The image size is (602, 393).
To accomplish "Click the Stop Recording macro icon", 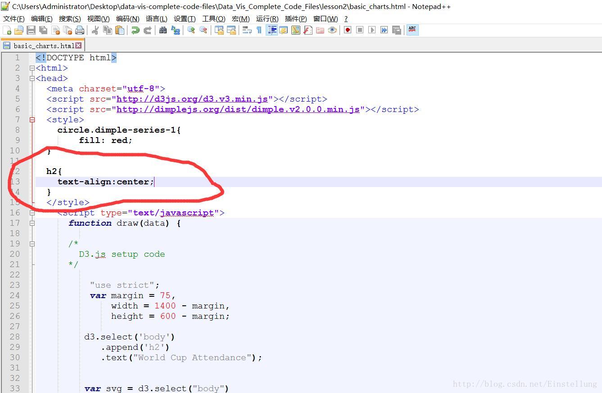I will (x=360, y=30).
